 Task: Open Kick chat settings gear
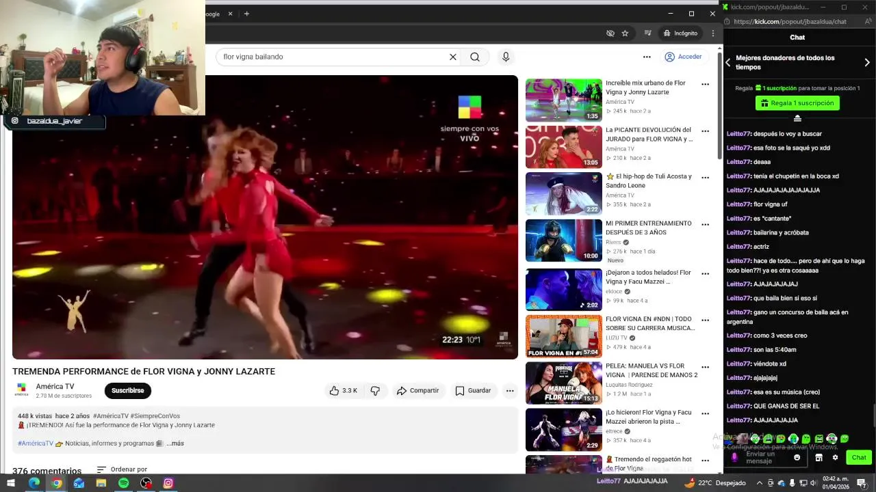pos(835,457)
